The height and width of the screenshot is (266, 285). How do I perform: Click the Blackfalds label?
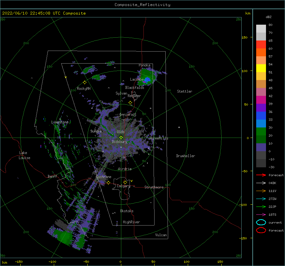coord(135,88)
